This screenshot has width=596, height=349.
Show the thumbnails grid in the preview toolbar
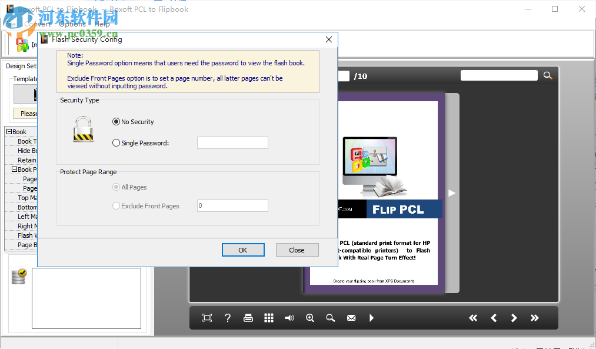(x=268, y=318)
